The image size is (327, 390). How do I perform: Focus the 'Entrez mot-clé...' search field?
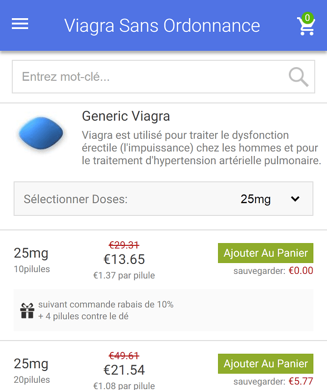coord(163,77)
